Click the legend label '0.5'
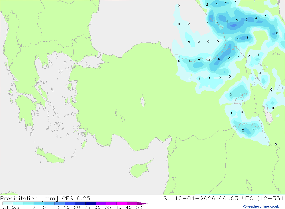Screen dimensions: 285x209 click(x=15, y=207)
